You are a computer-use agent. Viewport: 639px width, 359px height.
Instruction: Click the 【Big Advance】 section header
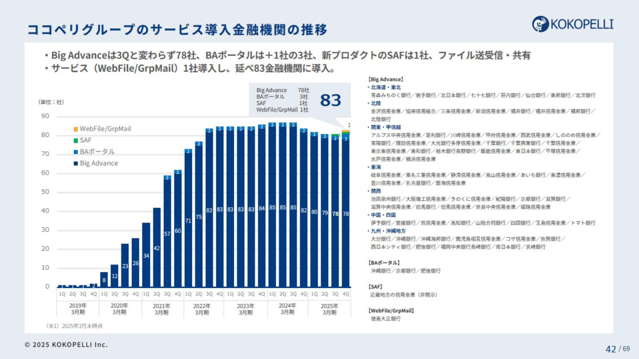(x=385, y=79)
